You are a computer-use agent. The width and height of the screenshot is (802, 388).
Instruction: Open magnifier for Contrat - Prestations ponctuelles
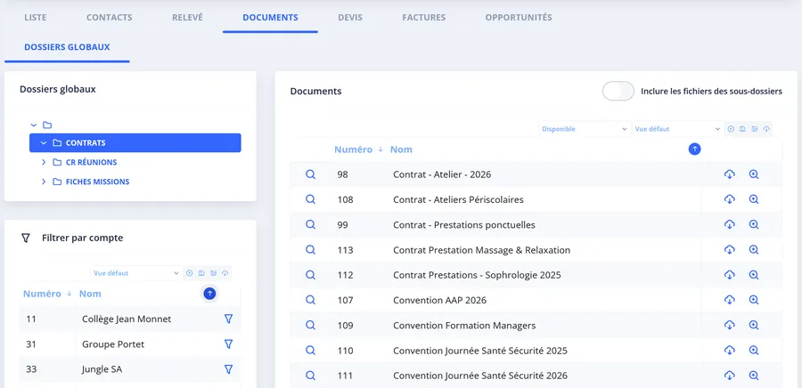coord(310,224)
